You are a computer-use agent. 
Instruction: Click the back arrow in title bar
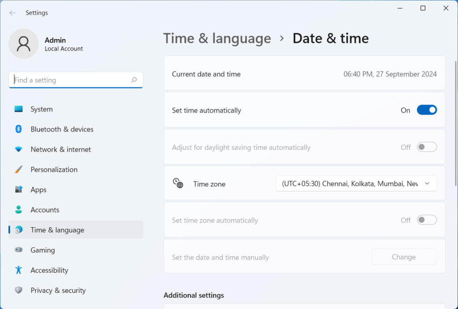[12, 13]
